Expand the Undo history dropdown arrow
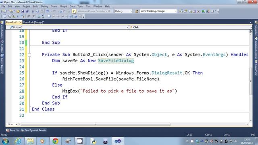 pyautogui.click(x=51, y=11)
